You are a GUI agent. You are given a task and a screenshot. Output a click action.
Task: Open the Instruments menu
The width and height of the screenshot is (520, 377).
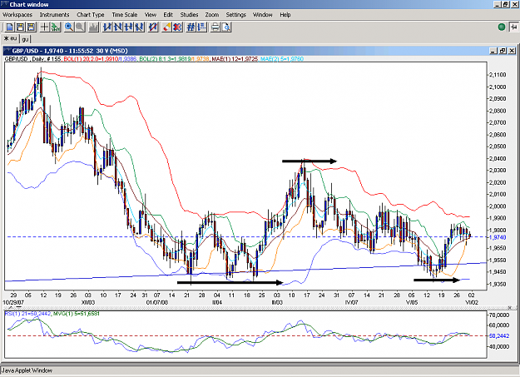54,15
